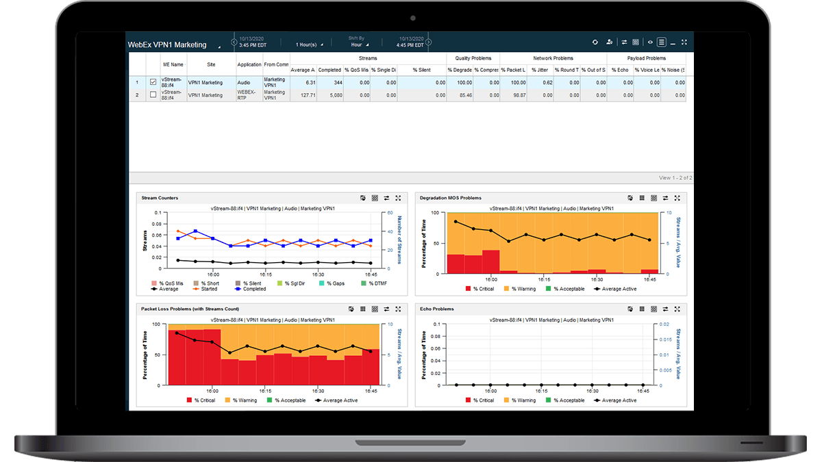Image resolution: width=822 pixels, height=462 pixels.
Task: Click the refresh icon in the top toolbar
Action: point(595,42)
